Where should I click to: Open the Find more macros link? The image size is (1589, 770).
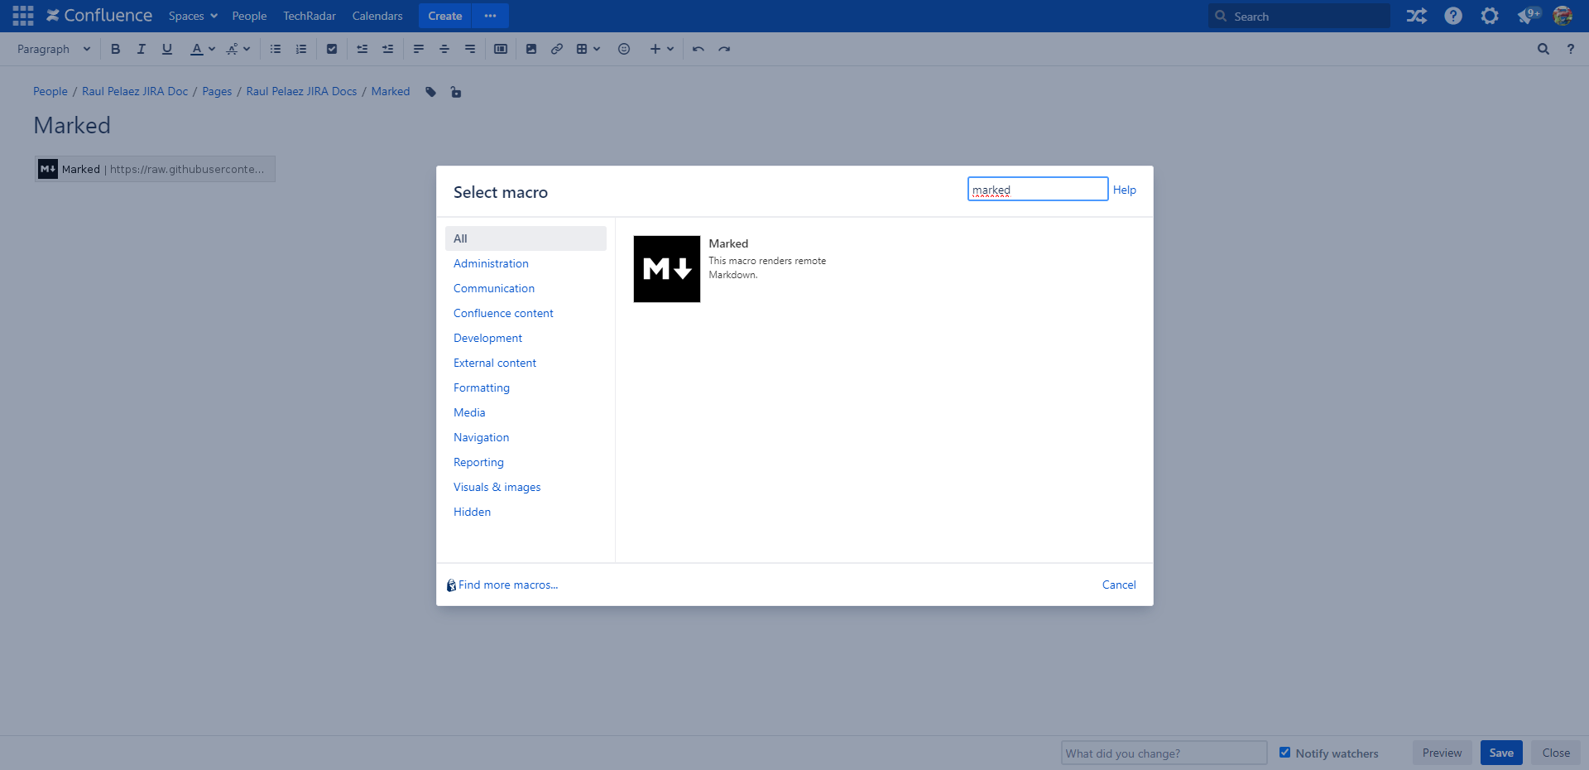(507, 585)
